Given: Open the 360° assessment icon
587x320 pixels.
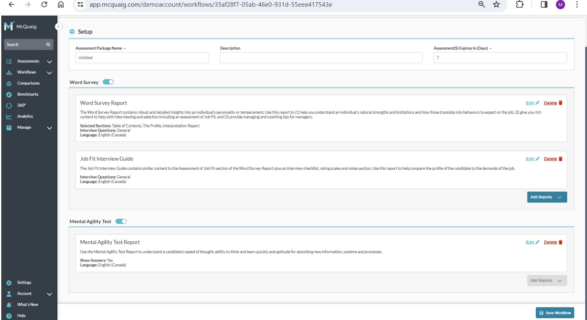Looking at the screenshot, I should (8, 105).
